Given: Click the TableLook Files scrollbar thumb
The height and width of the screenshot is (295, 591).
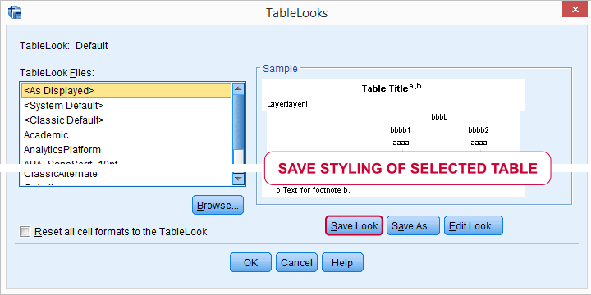Looking at the screenshot, I should click(239, 122).
